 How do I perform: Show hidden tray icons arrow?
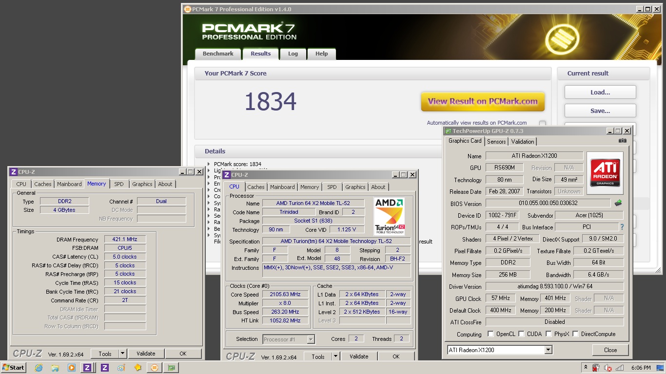click(x=586, y=367)
